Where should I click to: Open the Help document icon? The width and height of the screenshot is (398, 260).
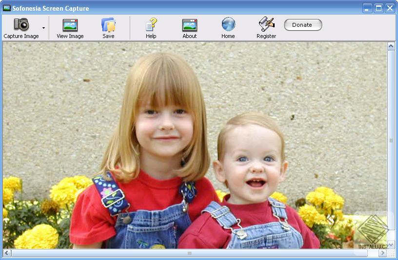click(x=151, y=24)
